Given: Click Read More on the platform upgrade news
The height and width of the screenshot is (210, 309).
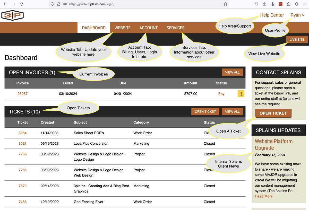Looking at the screenshot, I should [264, 196].
